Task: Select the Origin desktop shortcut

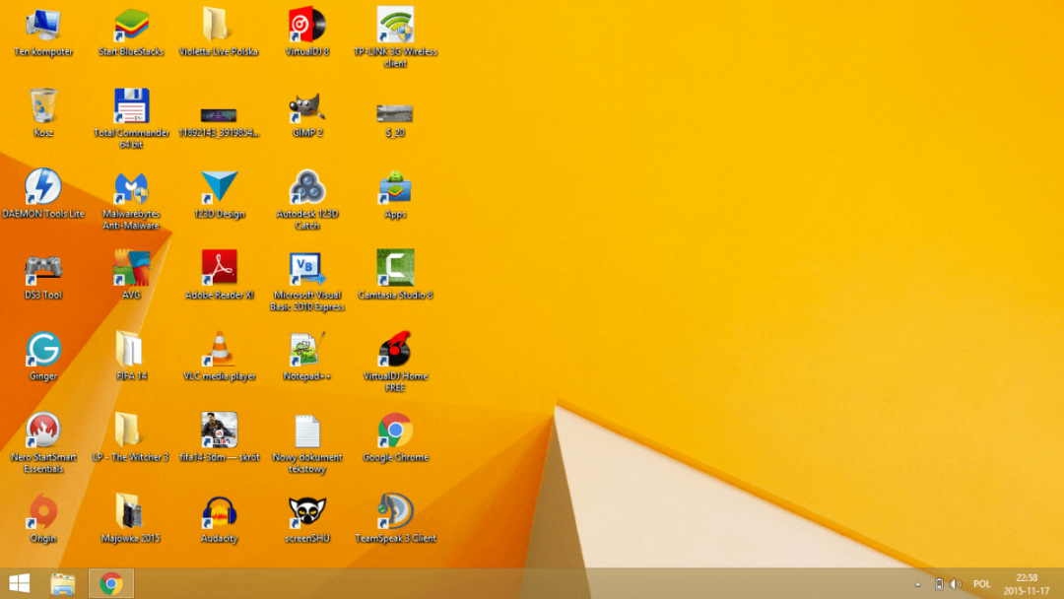Action: click(x=43, y=513)
